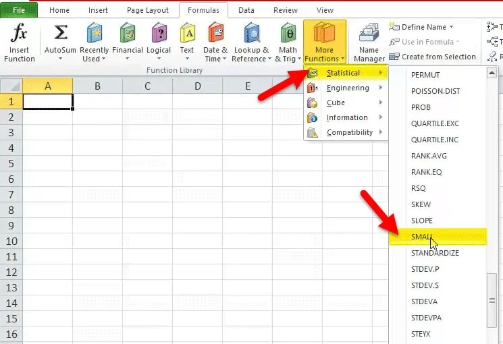This screenshot has width=503, height=344.
Task: Choose SMALL from the function list
Action: tap(438, 237)
